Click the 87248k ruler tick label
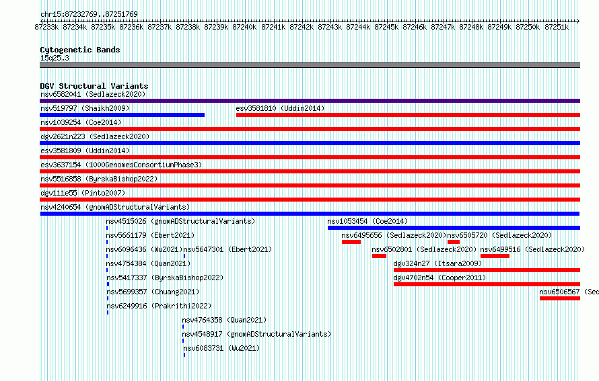599x381 pixels. pos(470,27)
